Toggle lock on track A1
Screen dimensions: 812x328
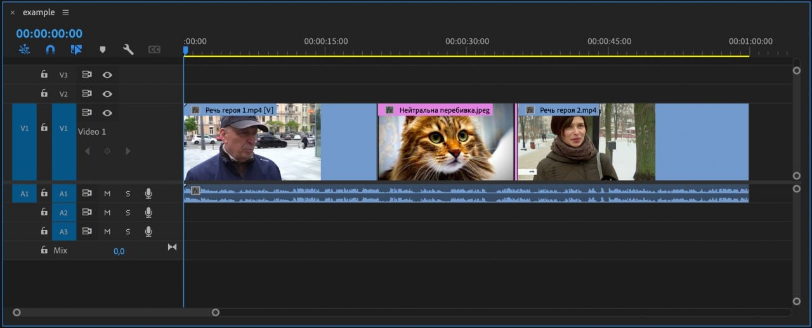click(44, 193)
